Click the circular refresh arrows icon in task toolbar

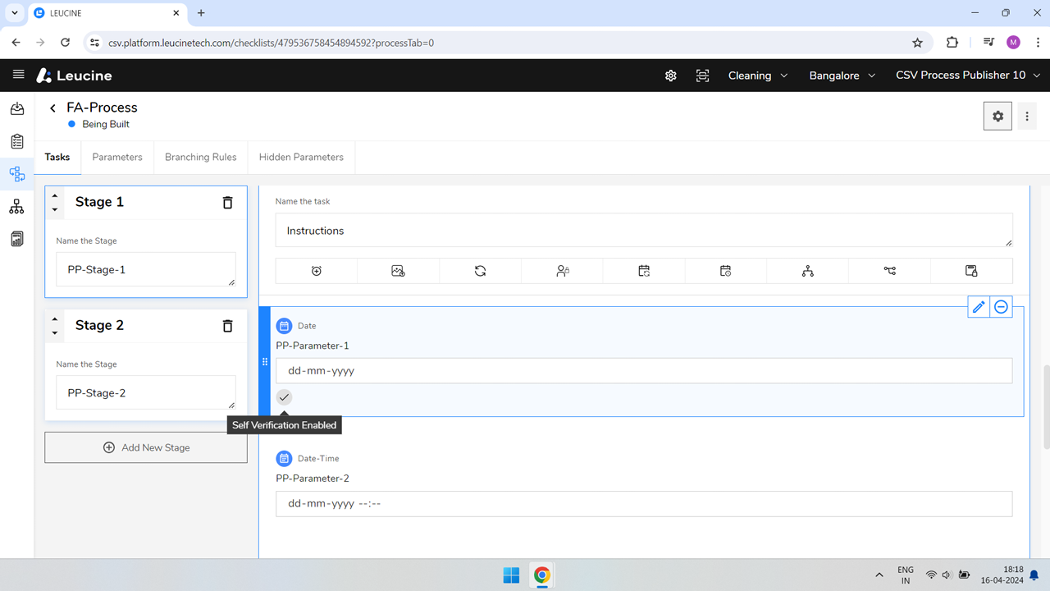click(480, 271)
